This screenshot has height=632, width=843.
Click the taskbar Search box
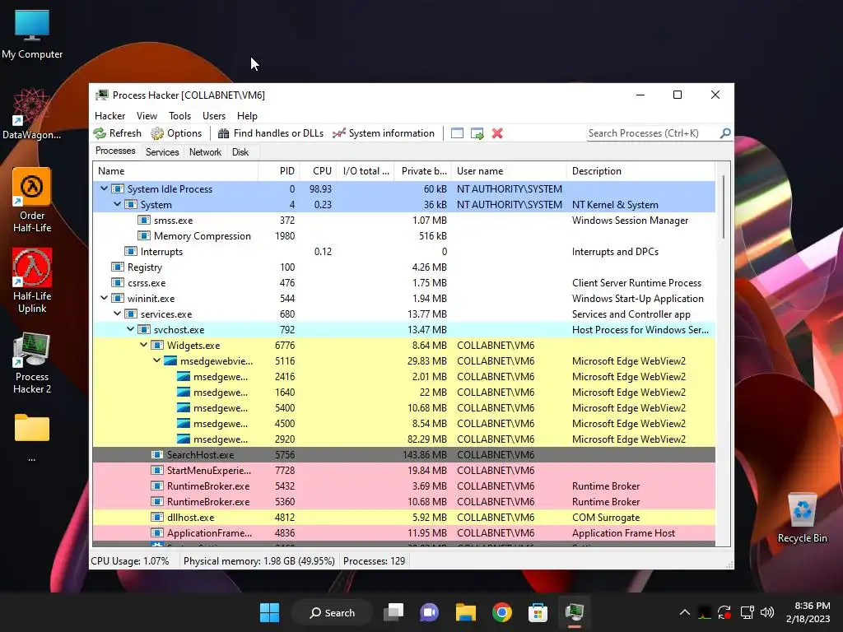click(333, 612)
